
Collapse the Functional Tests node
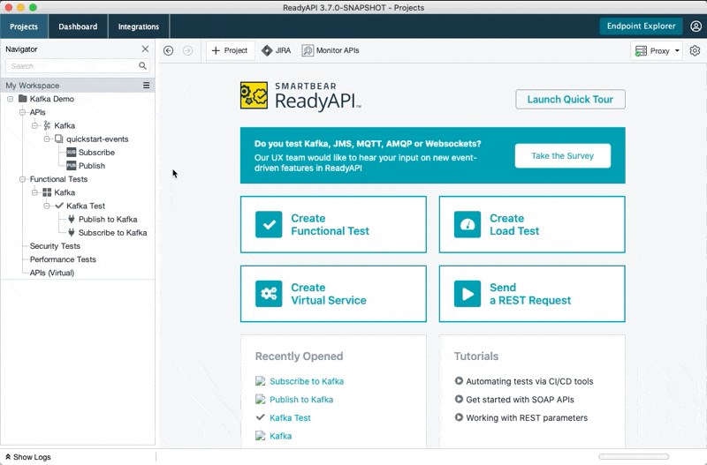point(22,179)
